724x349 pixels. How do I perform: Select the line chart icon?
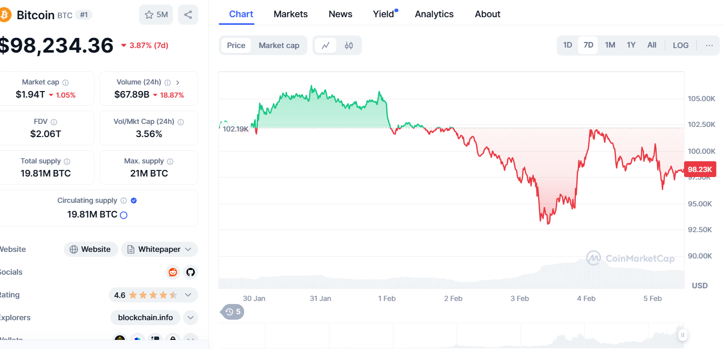[326, 46]
